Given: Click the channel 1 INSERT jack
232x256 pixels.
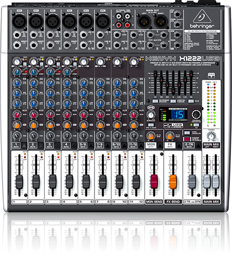Looking at the screenshot, I should pos(17,45).
